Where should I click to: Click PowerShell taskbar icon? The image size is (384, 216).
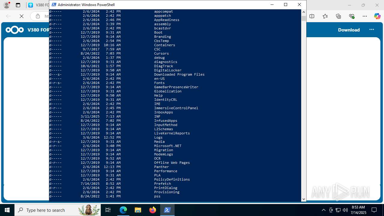167,210
